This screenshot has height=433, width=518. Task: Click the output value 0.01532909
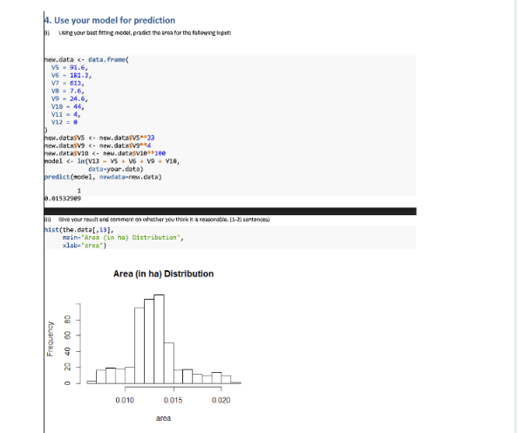click(x=63, y=199)
